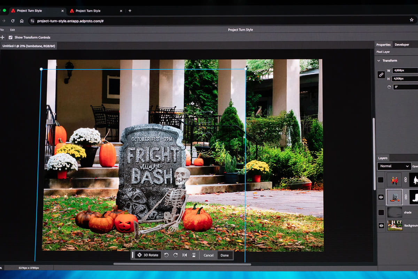418x279 pixels.
Task: Toggle the width-height constrain link icon
Action: [x=381, y=75]
